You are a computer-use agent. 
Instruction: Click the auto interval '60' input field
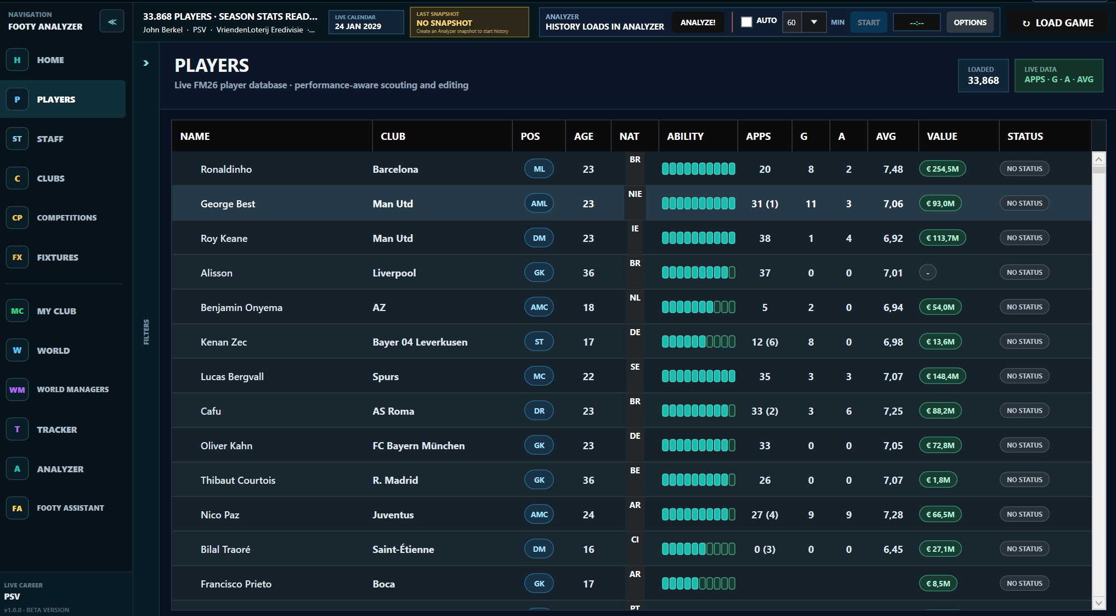coord(792,22)
